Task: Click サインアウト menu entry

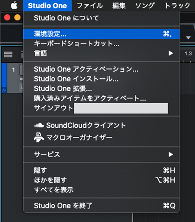Action: (x=101, y=108)
